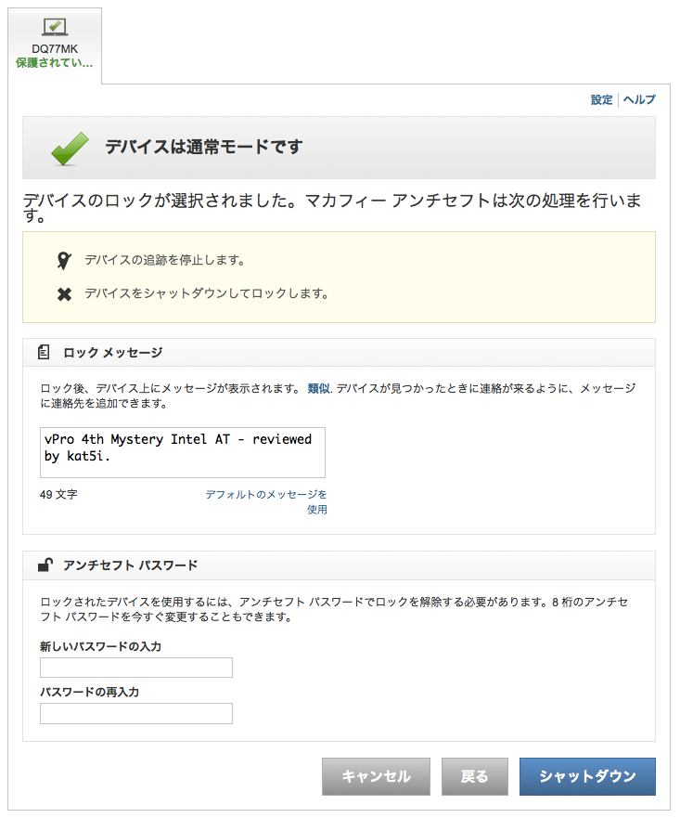Viewport: 680px width, 818px height.
Task: Click the DQ77MK laptop device icon
Action: point(54,28)
